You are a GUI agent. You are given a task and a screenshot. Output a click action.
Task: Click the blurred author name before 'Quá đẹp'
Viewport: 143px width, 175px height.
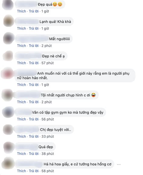pos(27,147)
